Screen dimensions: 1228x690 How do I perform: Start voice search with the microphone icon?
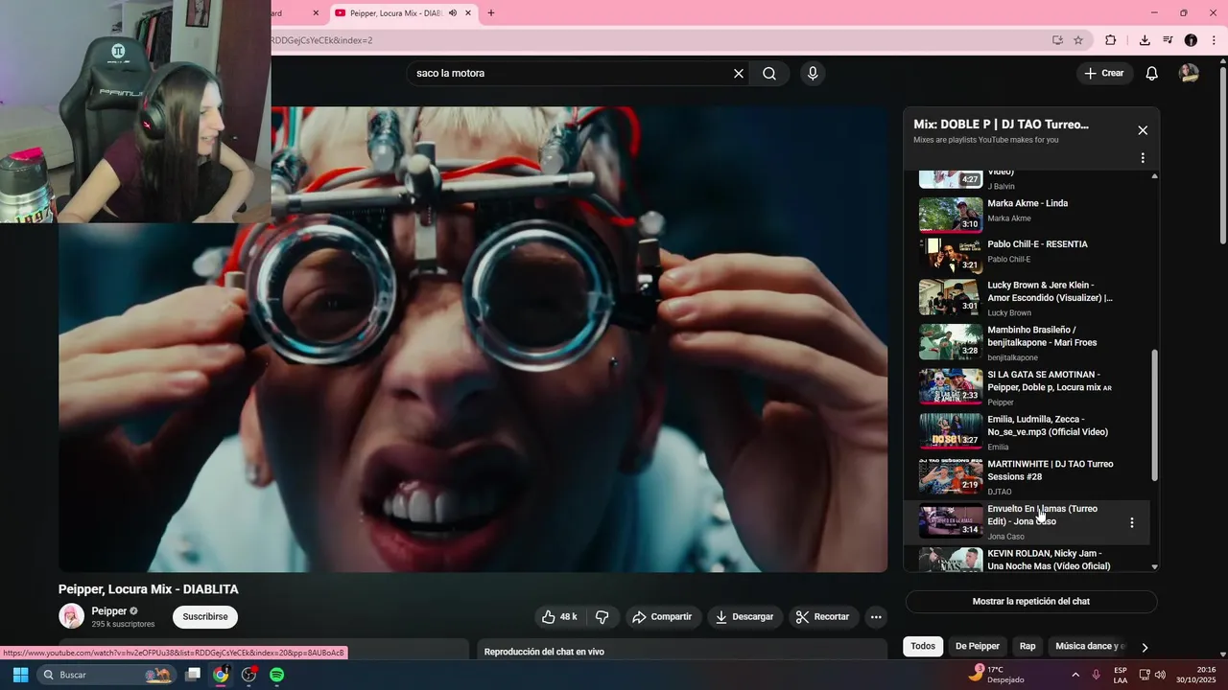813,74
